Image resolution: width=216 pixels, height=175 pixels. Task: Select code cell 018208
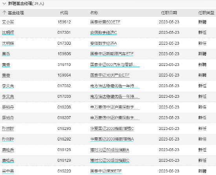tap(64, 107)
